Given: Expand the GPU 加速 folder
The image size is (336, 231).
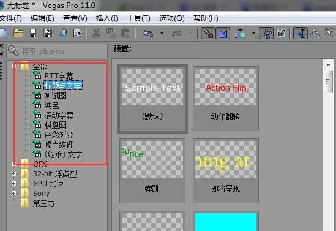Looking at the screenshot, I should tap(13, 184).
